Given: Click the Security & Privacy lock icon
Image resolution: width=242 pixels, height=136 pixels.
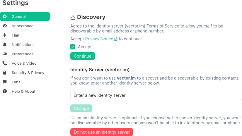Looking at the screenshot, I should 5,73.
